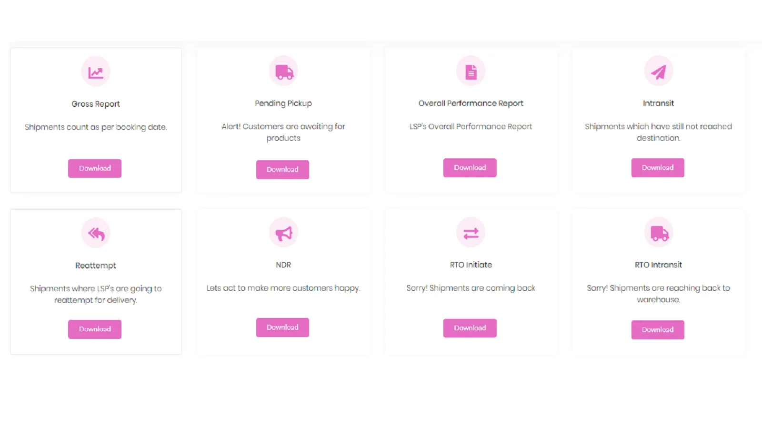This screenshot has height=429, width=762.
Task: Download the Reattempt report
Action: tap(95, 329)
